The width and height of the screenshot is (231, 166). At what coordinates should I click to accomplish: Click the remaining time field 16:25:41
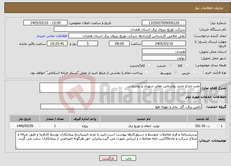57,43
